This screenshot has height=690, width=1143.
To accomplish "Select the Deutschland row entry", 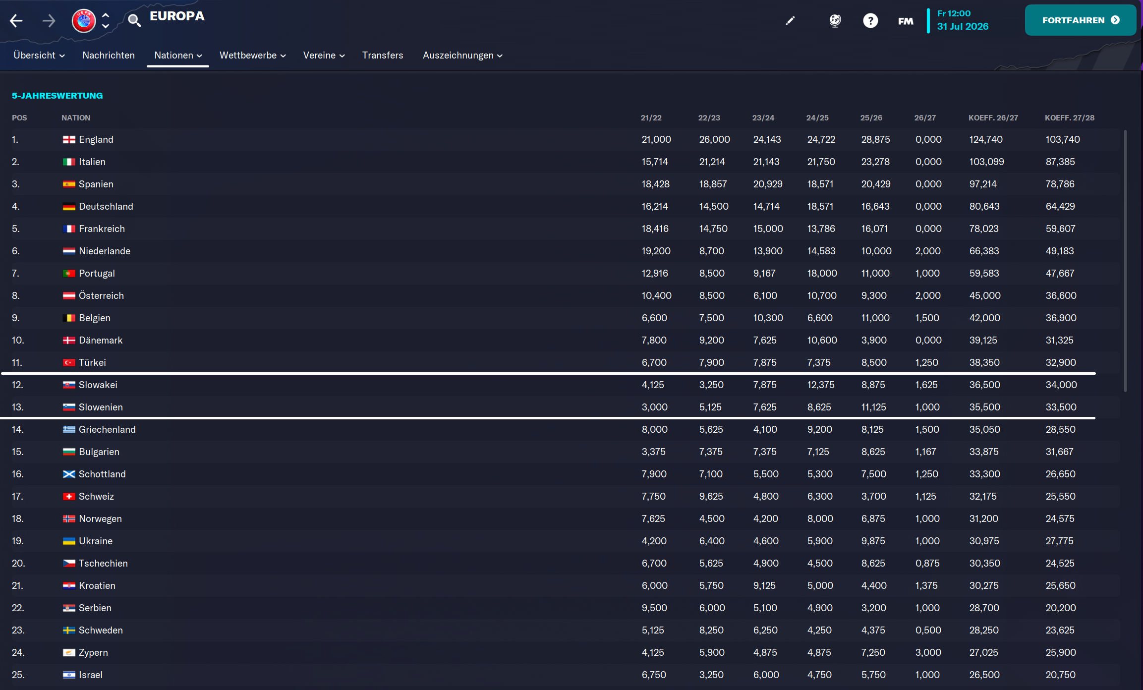I will click(106, 207).
